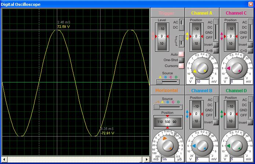
Task: Click the Channel C voltage dial knob
Action: 236,68
